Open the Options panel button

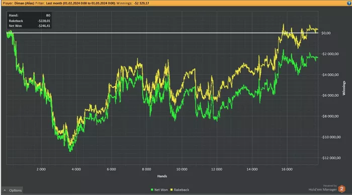(12, 190)
